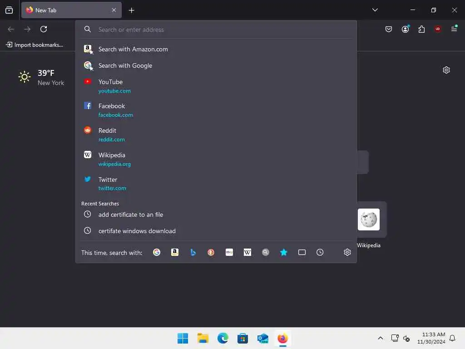Pick recent search 'add certificate to an file'
The height and width of the screenshot is (349, 465).
click(x=216, y=214)
